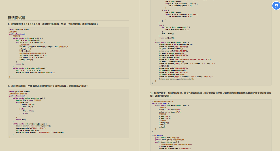Image resolution: width=280 pixels, height=151 pixels.
Task: Click the line 'if (sum % 2 == 0) {'
Action: point(27,104)
